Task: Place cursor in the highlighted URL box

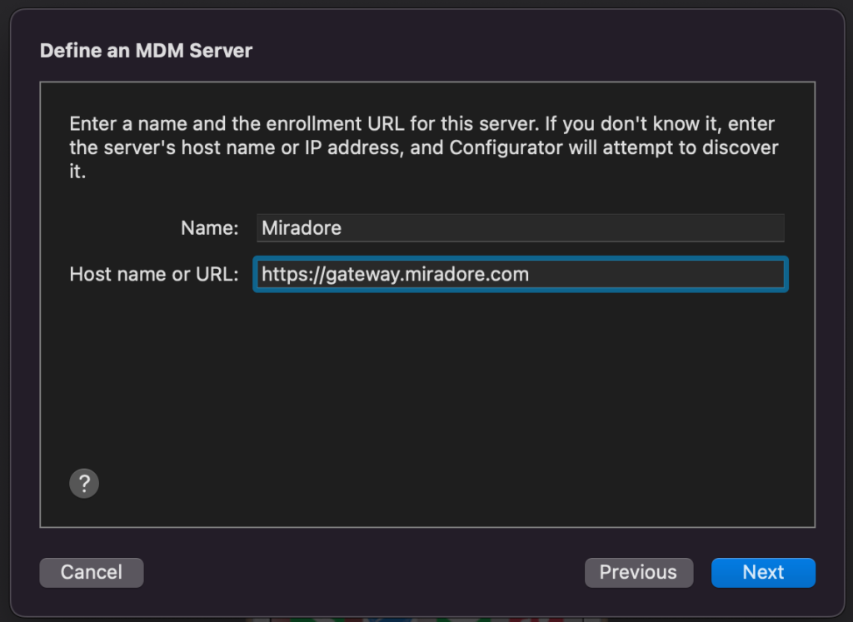Action: pos(520,274)
